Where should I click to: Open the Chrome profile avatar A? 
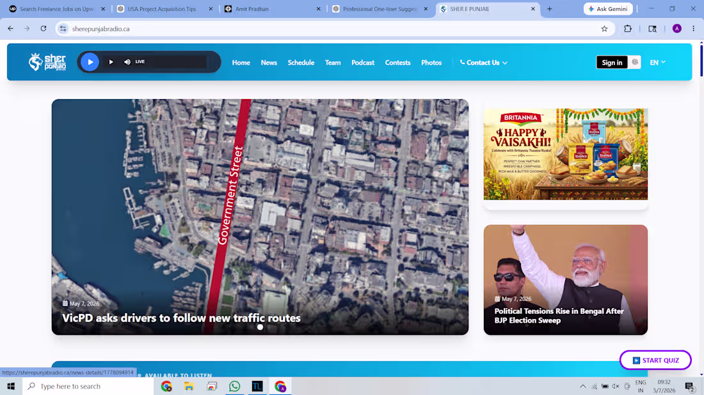[x=677, y=29]
